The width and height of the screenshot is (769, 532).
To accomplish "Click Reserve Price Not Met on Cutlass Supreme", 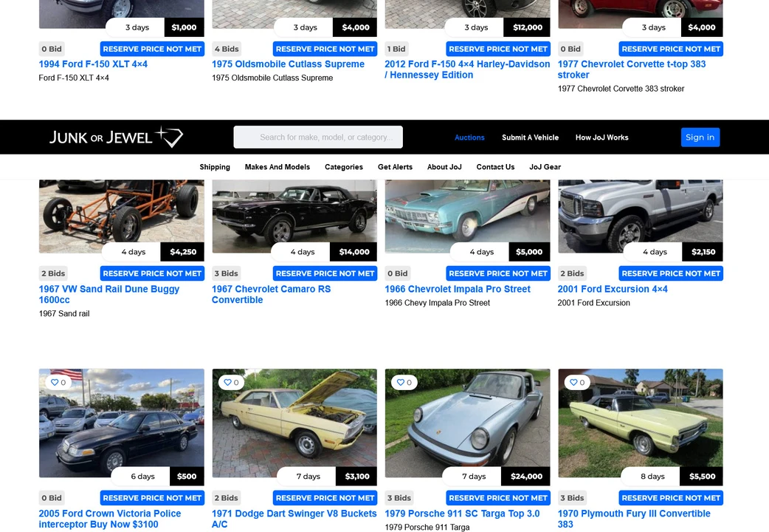I will coord(325,49).
